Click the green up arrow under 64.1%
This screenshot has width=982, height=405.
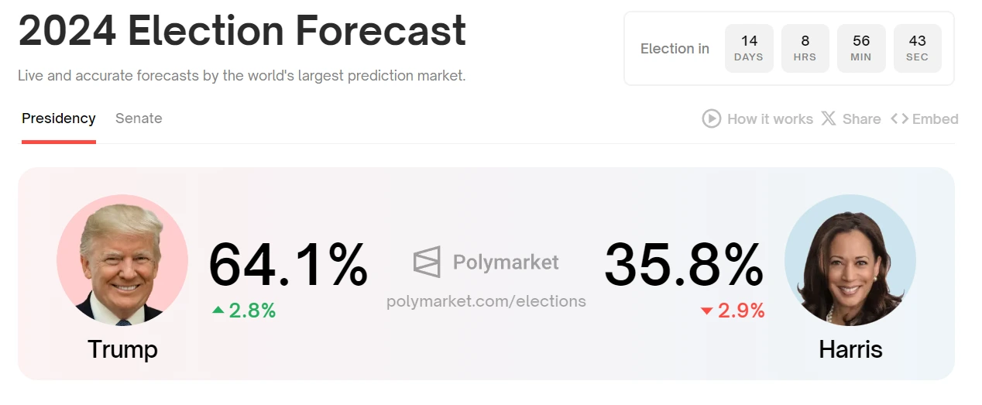click(x=218, y=311)
